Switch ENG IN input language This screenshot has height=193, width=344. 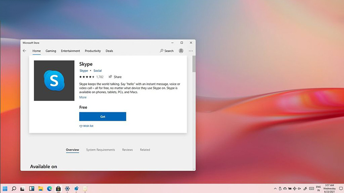click(318, 188)
